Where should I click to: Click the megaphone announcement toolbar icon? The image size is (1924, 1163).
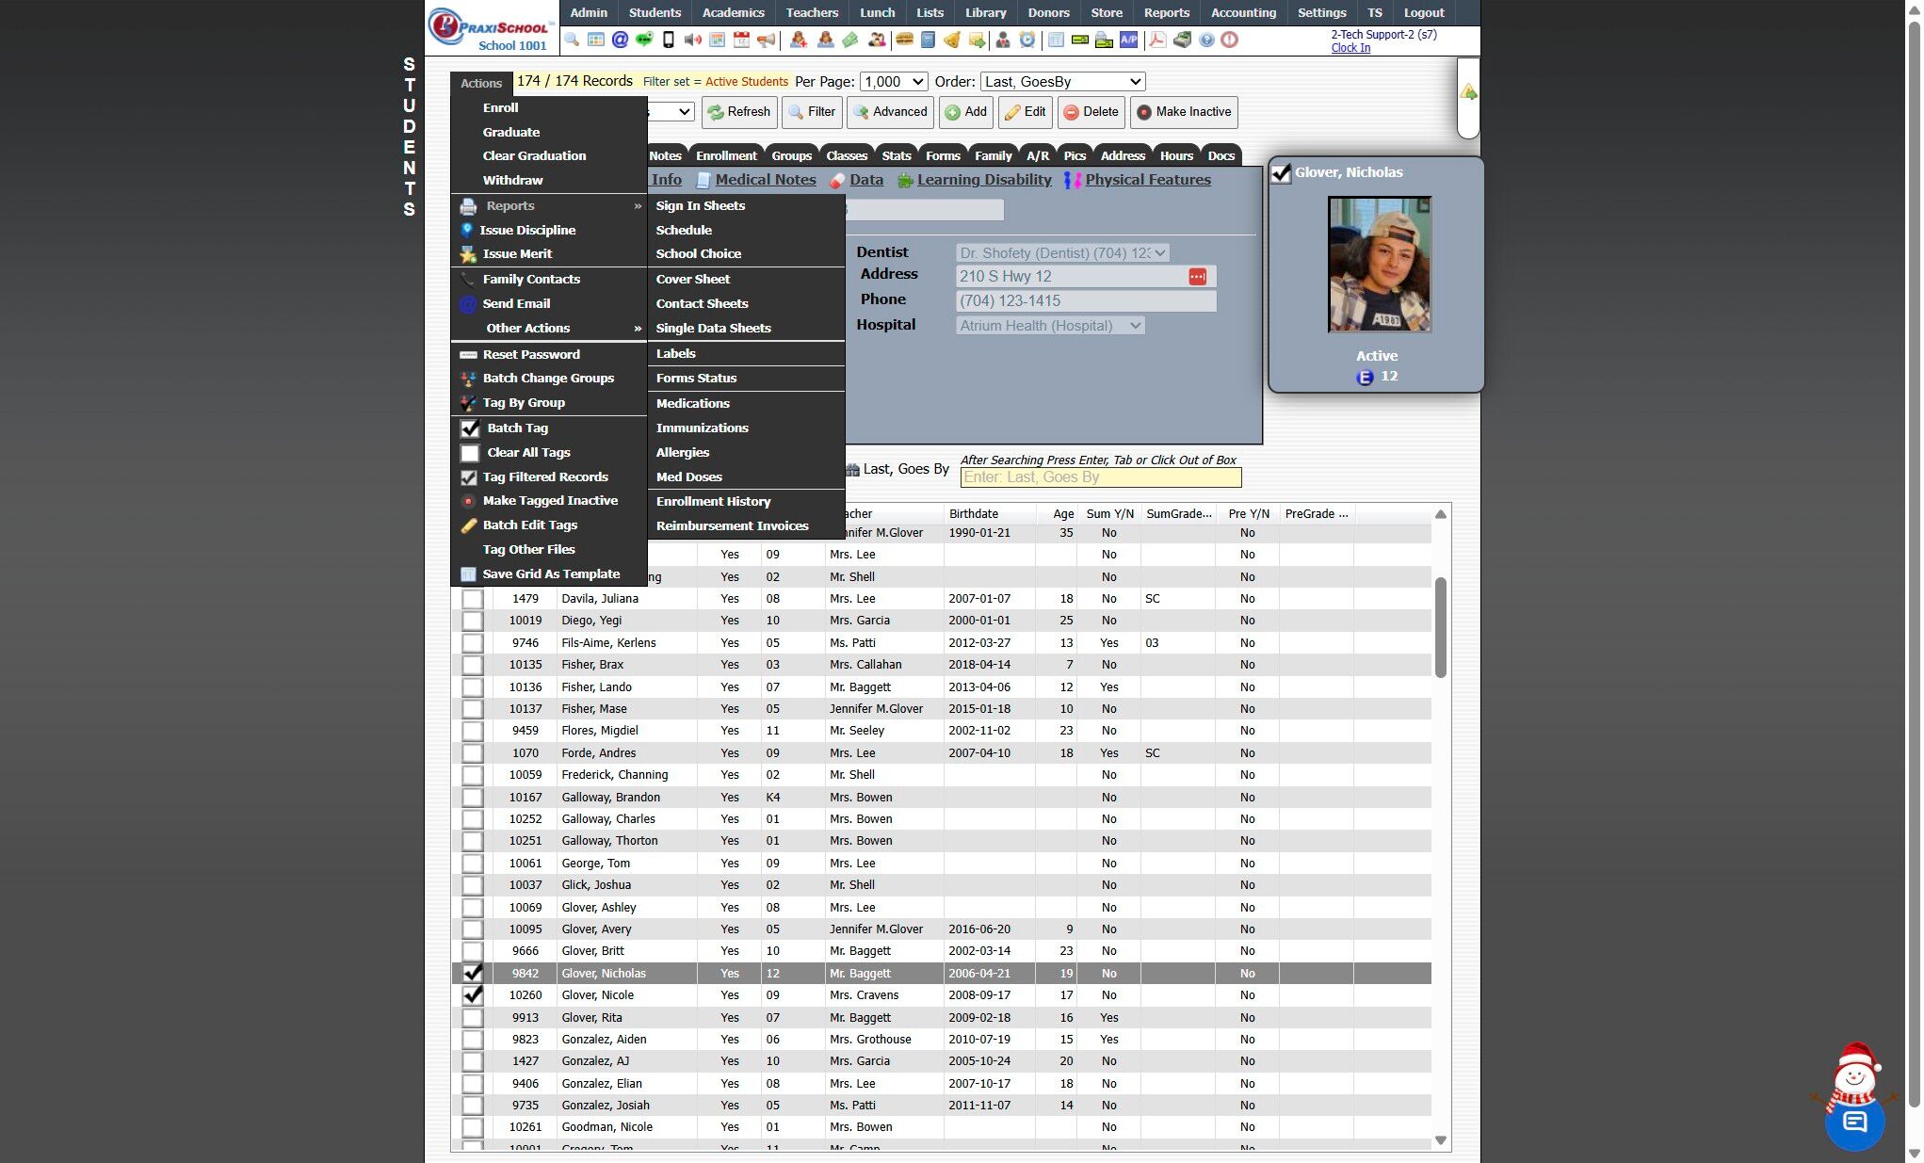tap(767, 40)
